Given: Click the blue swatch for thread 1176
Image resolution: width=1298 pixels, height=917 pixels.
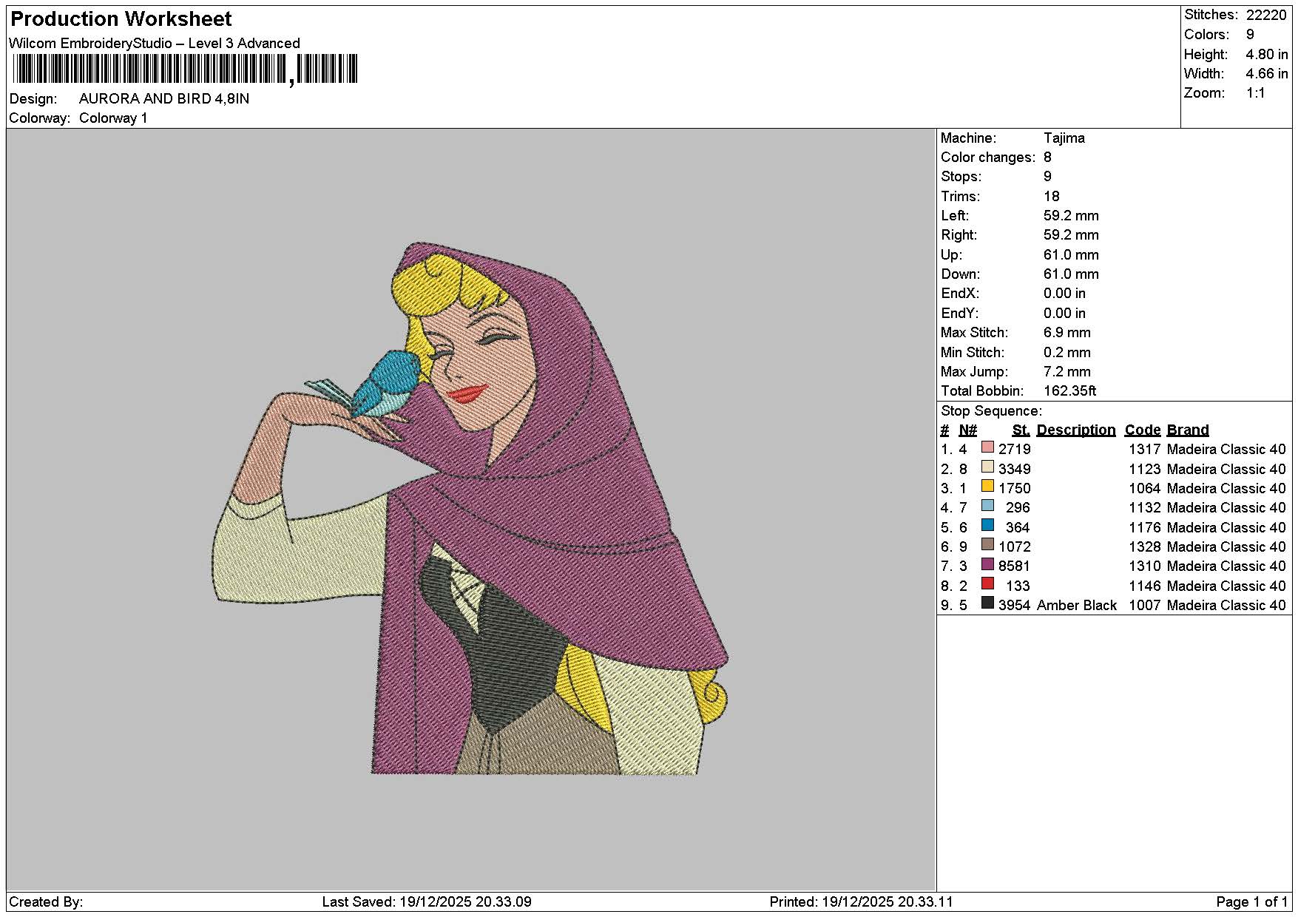Looking at the screenshot, I should point(987,525).
